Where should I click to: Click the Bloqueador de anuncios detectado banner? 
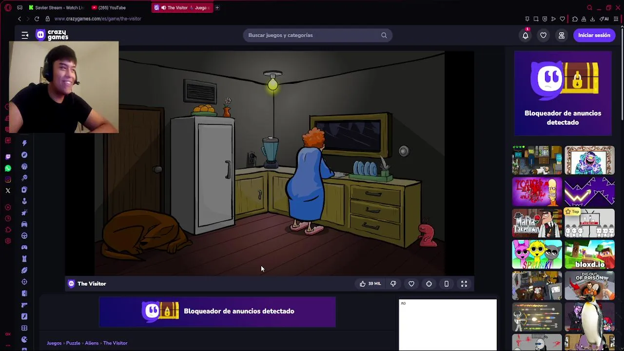pyautogui.click(x=217, y=312)
